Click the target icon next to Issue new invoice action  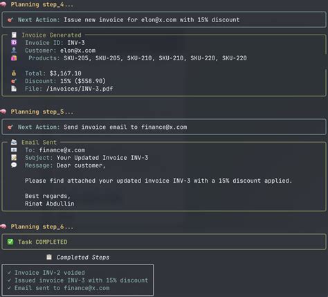pos(10,20)
